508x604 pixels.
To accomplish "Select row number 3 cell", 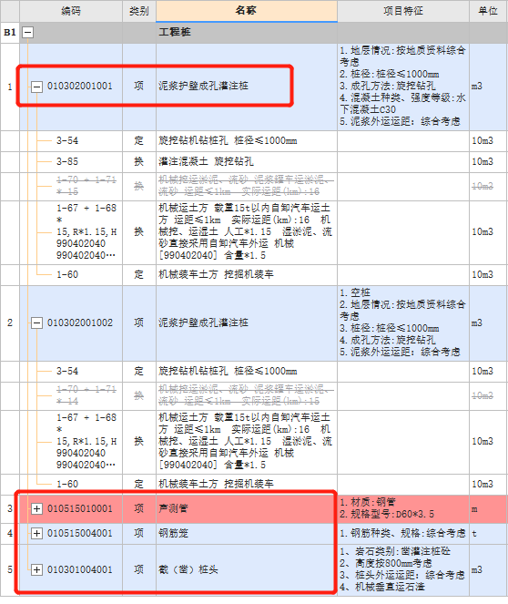I will click(10, 509).
